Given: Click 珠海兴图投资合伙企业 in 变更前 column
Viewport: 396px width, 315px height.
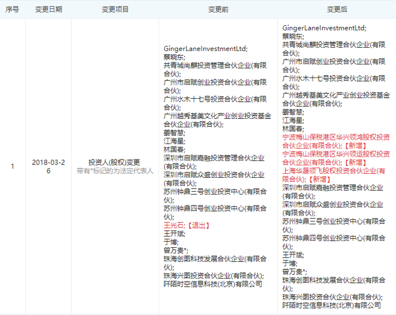Looking at the screenshot, I should point(213,275).
